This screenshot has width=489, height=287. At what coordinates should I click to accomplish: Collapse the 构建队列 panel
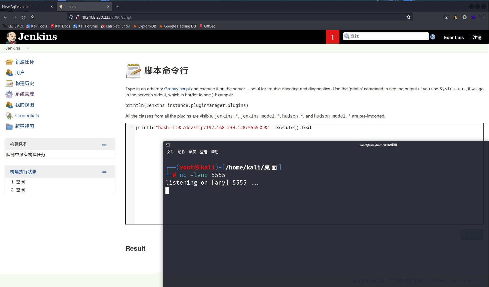[104, 145]
